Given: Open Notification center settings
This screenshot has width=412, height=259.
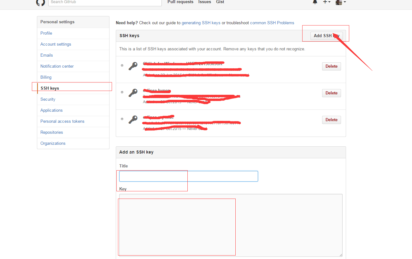Looking at the screenshot, I should pos(73,66).
